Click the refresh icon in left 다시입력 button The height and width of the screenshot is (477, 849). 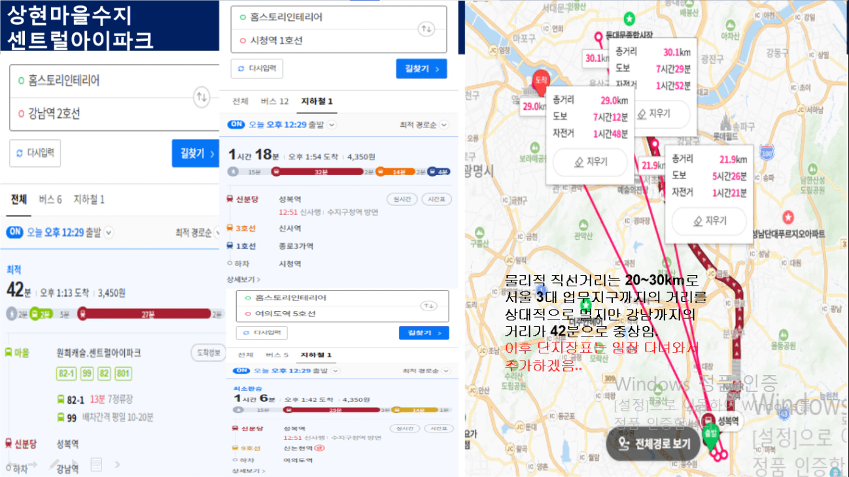(20, 153)
